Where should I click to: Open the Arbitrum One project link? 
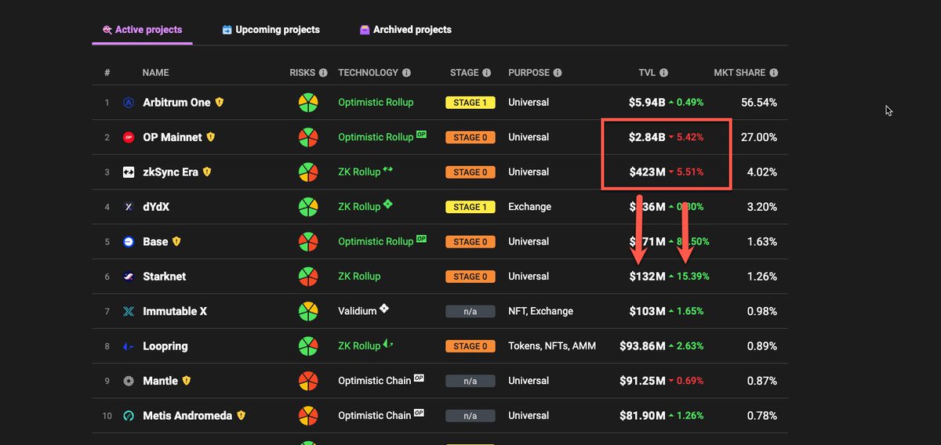pyautogui.click(x=176, y=103)
